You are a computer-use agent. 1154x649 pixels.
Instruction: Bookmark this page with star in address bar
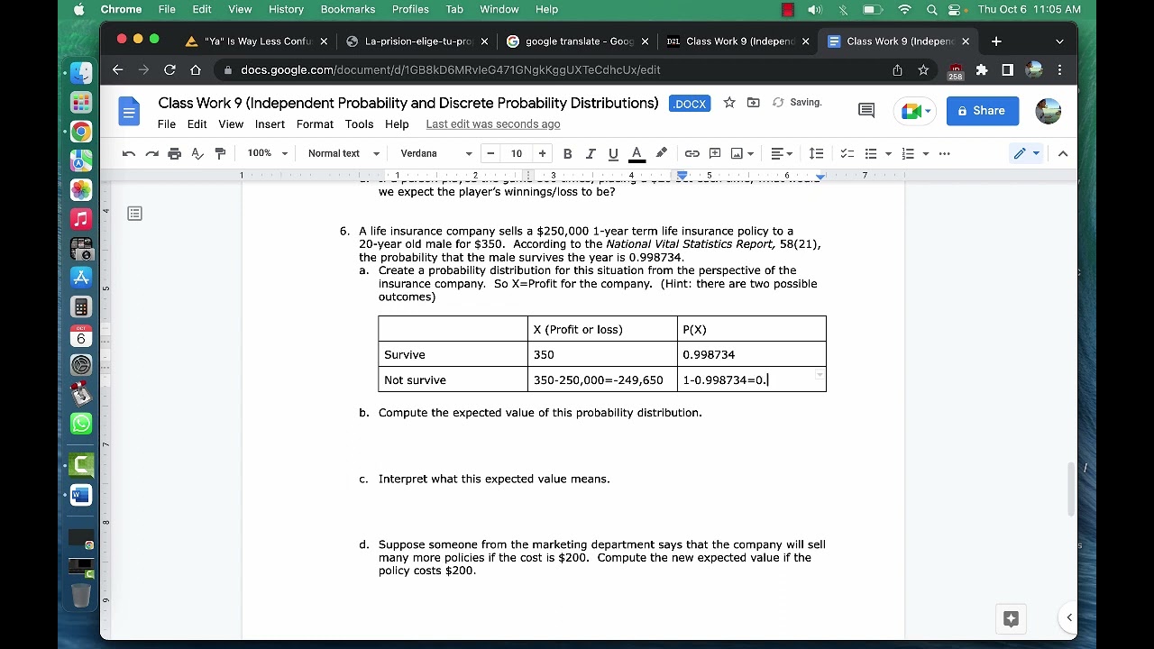(923, 69)
